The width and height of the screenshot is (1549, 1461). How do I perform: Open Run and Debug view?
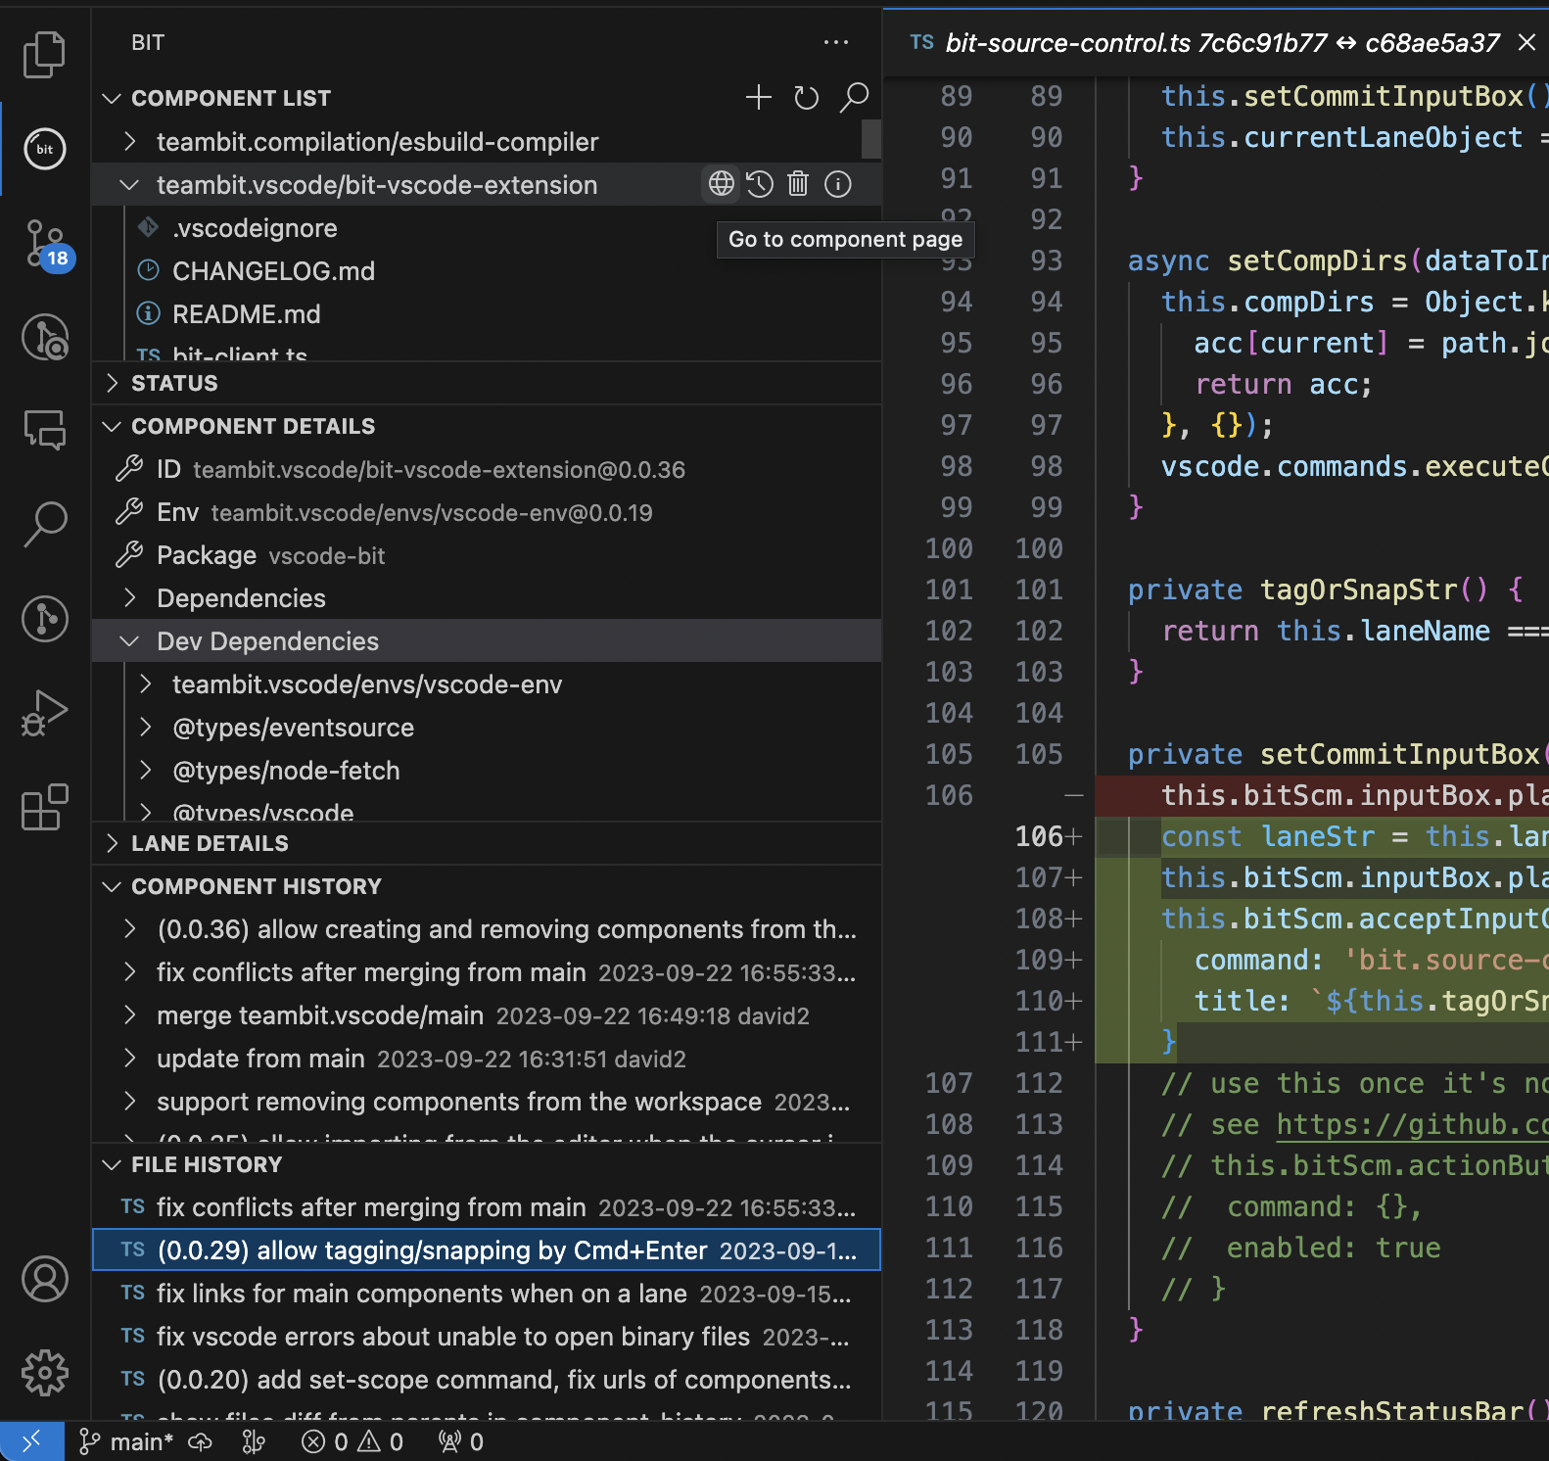(45, 713)
